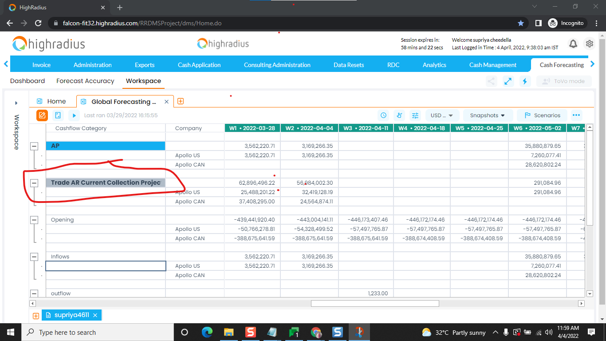
Task: Open the Cash Management menu
Action: click(492, 65)
